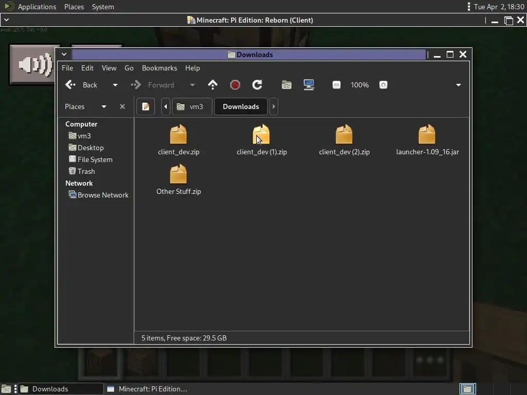Close the Places side pane
The image size is (527, 395).
tap(122, 106)
